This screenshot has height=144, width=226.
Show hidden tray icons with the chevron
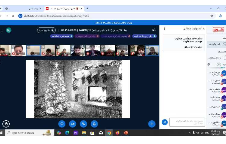click(190, 133)
